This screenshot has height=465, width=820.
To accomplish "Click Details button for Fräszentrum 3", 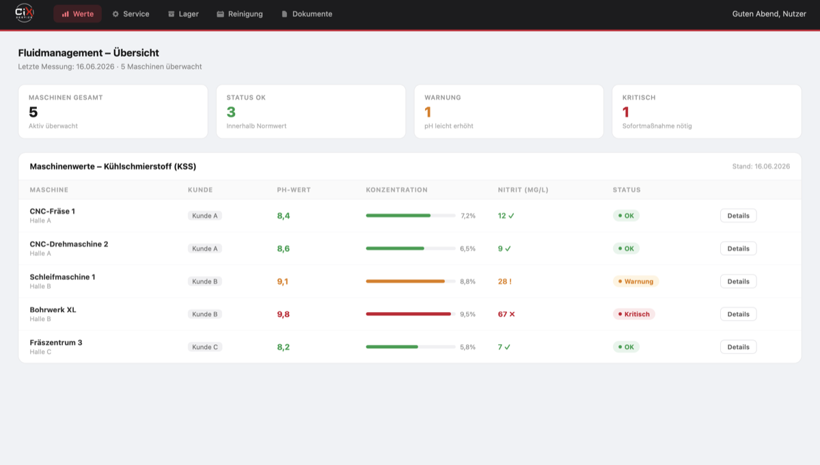I will tap(738, 347).
